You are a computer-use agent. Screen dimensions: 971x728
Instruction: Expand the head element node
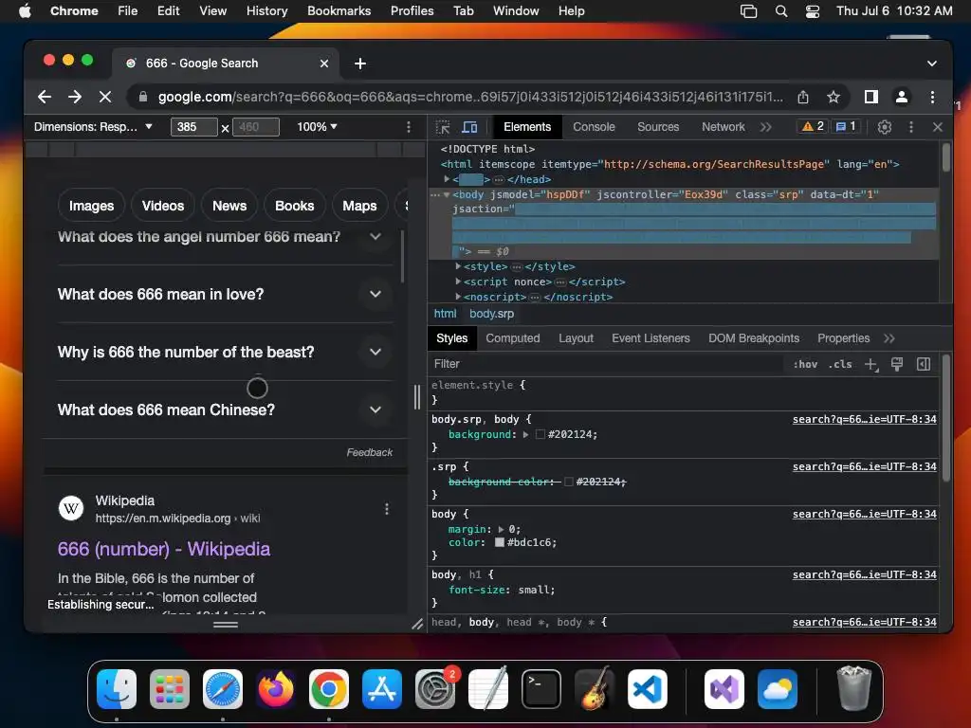448,179
